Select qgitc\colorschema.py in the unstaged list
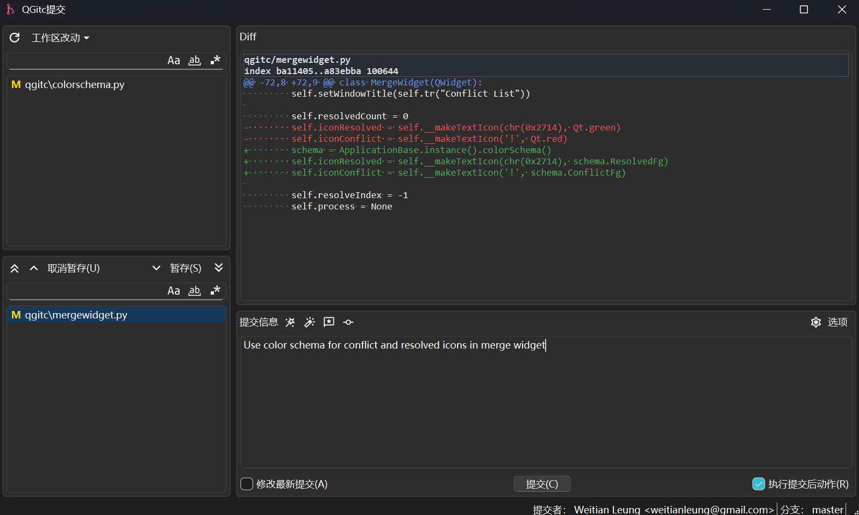 [74, 85]
